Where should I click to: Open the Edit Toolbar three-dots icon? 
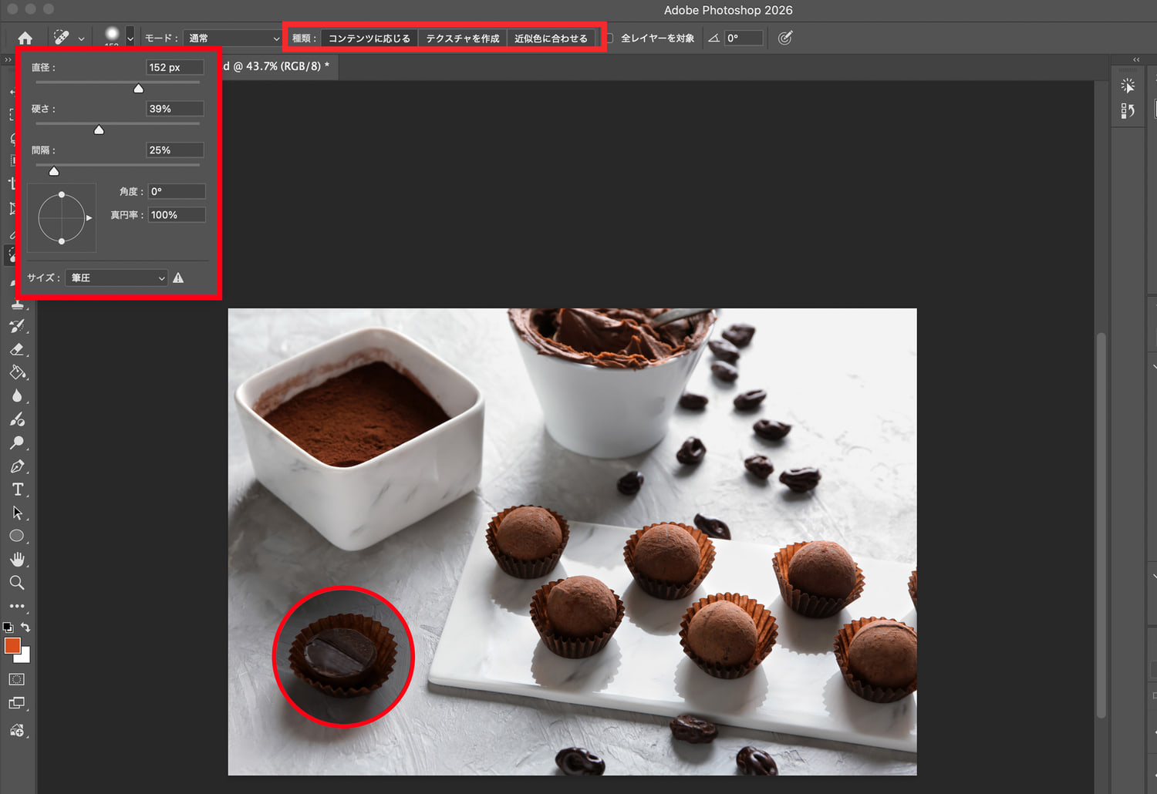click(x=17, y=607)
